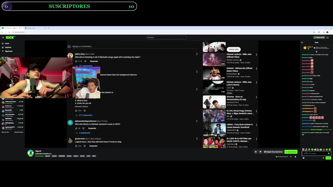Open the user profile avatar menu
This screenshot has height=187, width=333.
click(328, 37)
